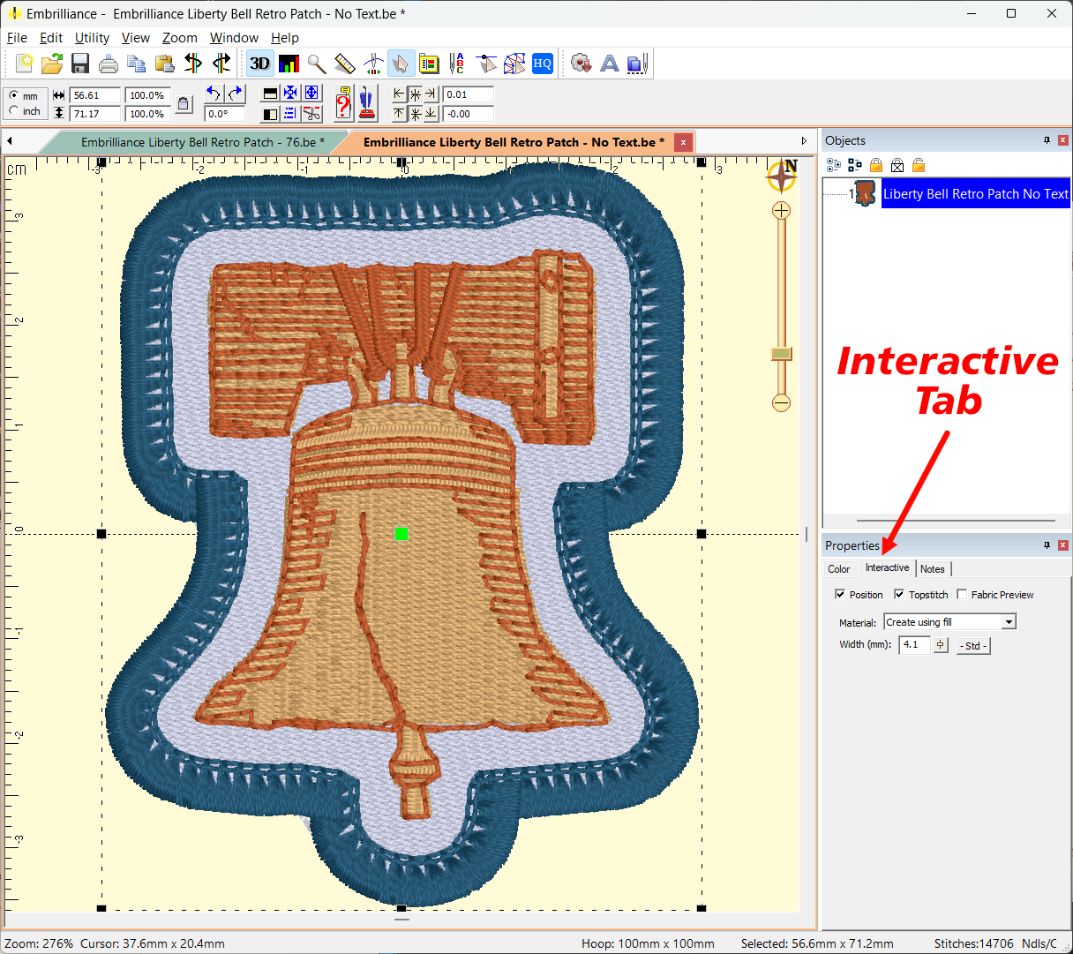Click the print icon in toolbar
This screenshot has height=954, width=1073.
(x=109, y=64)
